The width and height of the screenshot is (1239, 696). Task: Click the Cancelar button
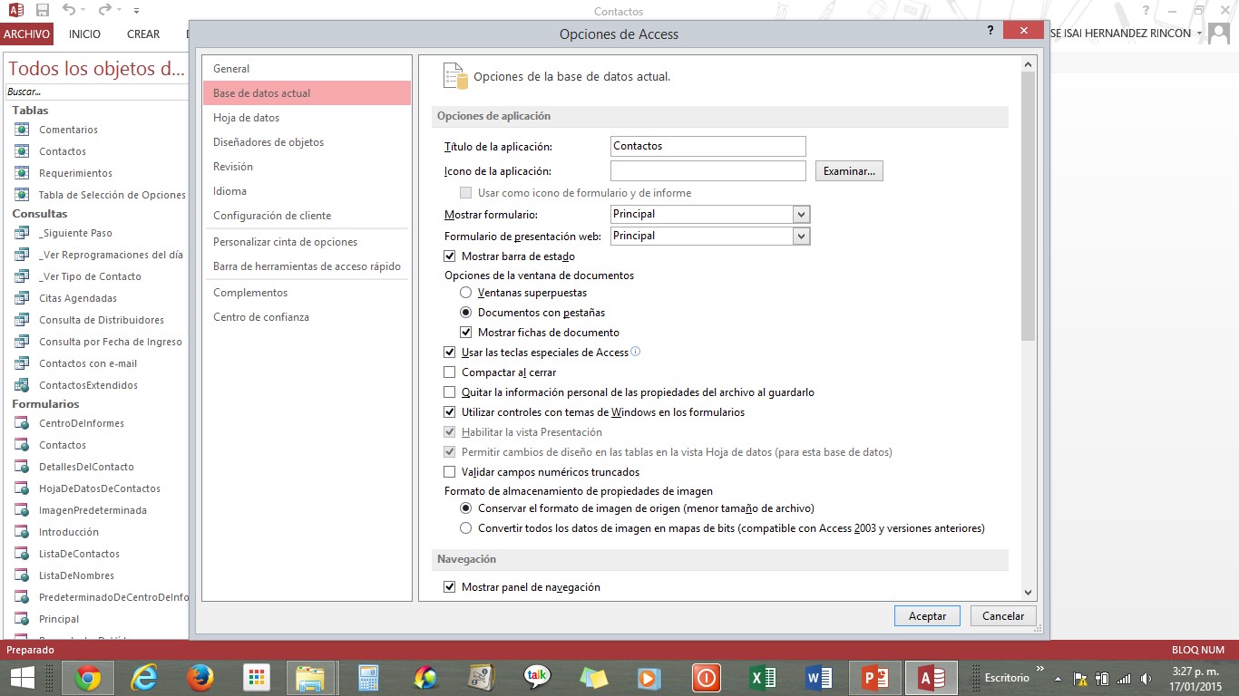[x=1003, y=615]
